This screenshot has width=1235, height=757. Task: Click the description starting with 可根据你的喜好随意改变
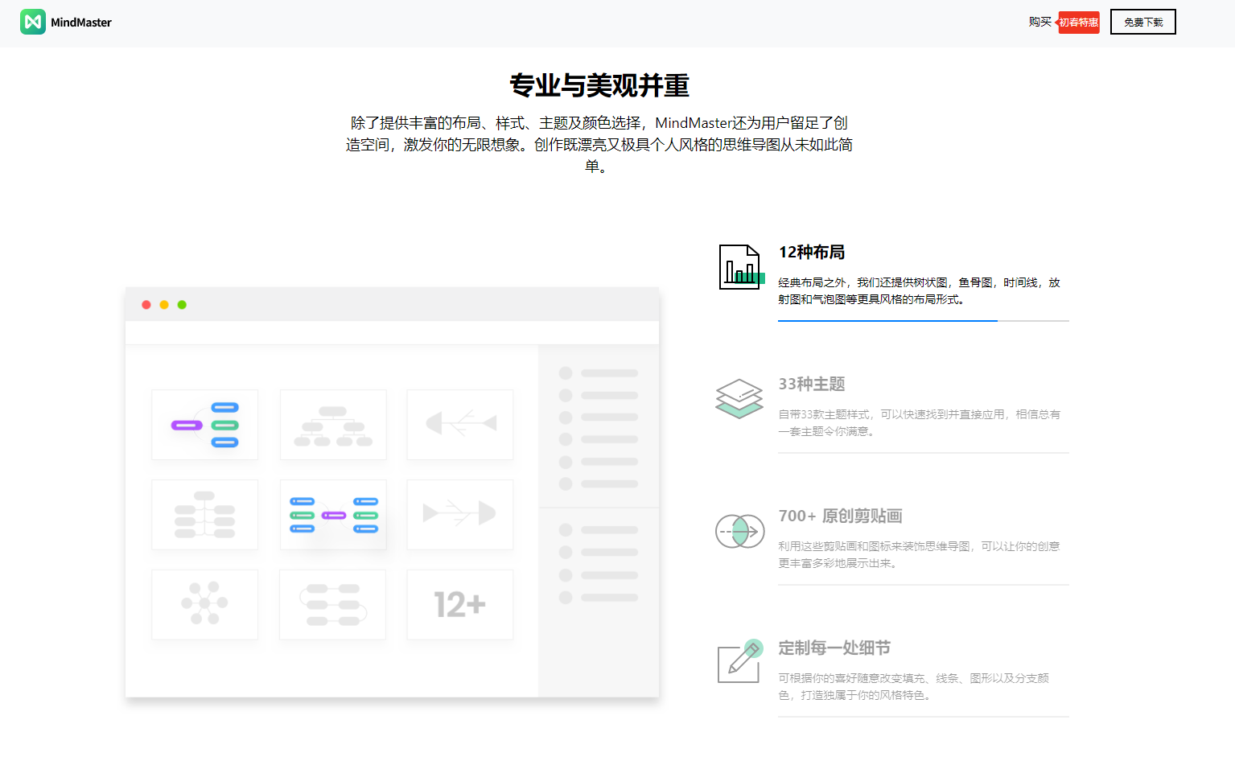point(913,686)
